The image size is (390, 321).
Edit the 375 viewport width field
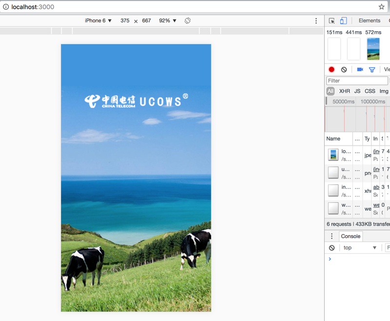[x=125, y=20]
